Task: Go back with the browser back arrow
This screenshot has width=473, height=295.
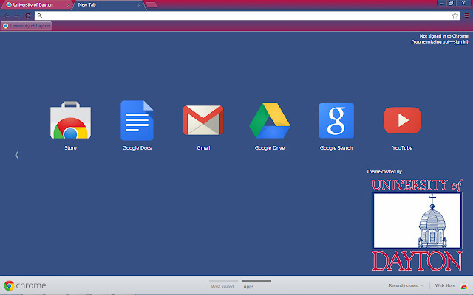Action: pyautogui.click(x=7, y=15)
